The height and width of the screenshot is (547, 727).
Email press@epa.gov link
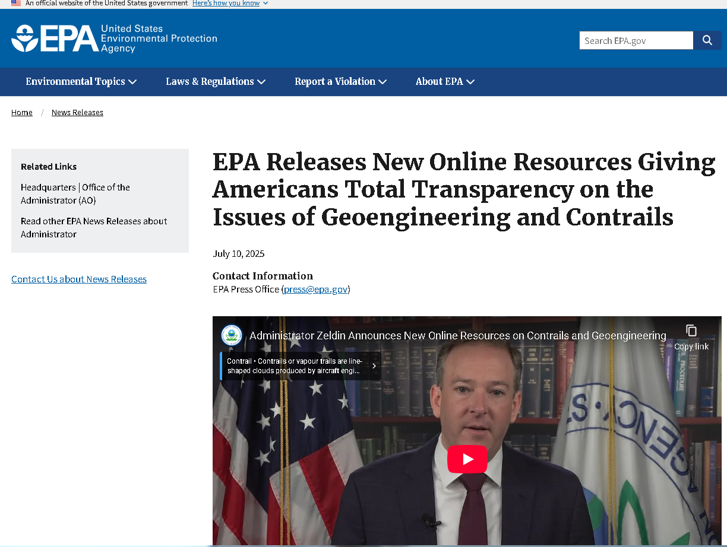point(315,290)
